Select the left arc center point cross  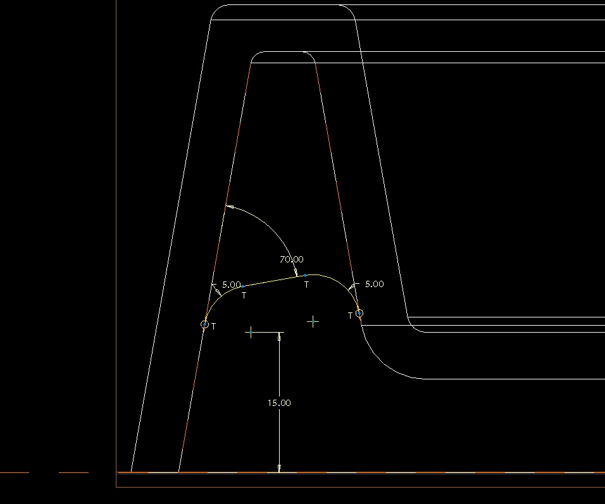(x=251, y=332)
